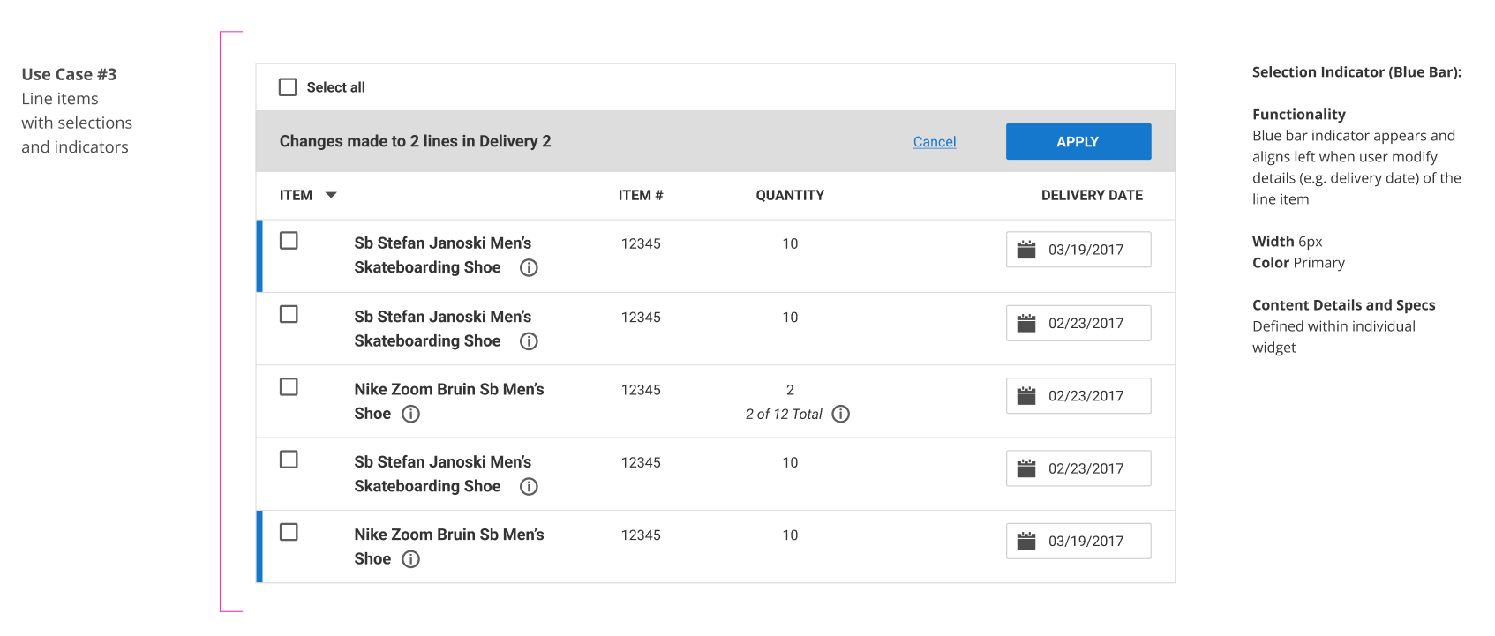This screenshot has width=1495, height=636.
Task: Click the ITEM # column header
Action: 641,195
